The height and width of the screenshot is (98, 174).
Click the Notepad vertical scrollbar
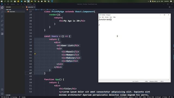point(170,48)
